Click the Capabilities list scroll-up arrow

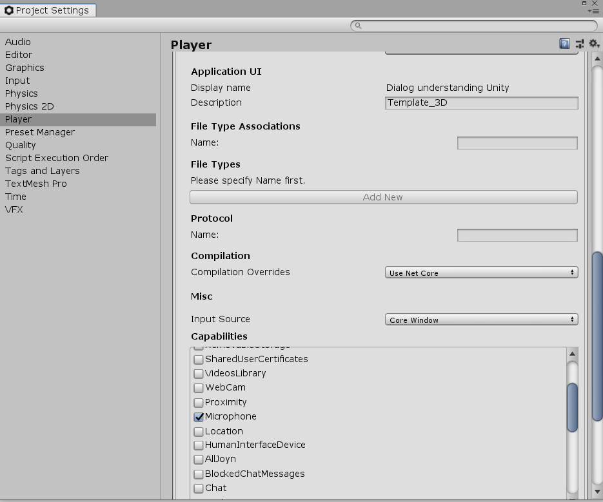pyautogui.click(x=572, y=354)
